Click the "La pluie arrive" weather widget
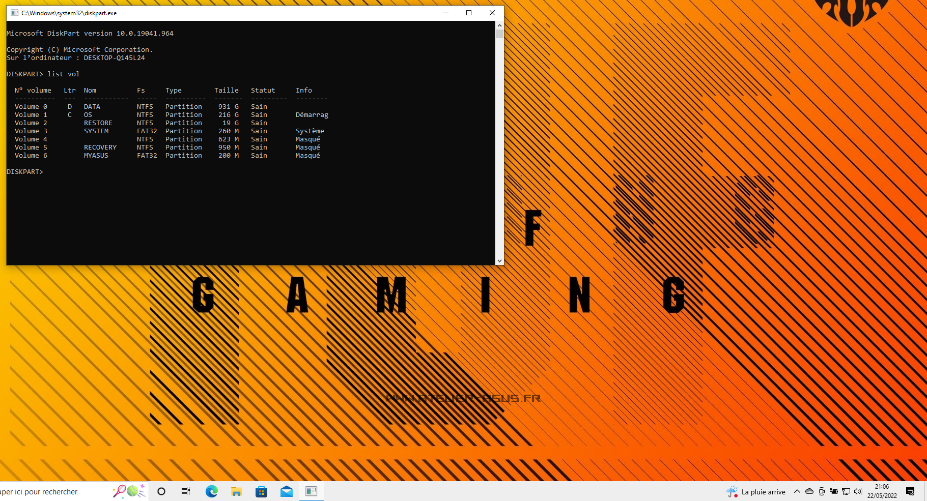 pyautogui.click(x=755, y=491)
